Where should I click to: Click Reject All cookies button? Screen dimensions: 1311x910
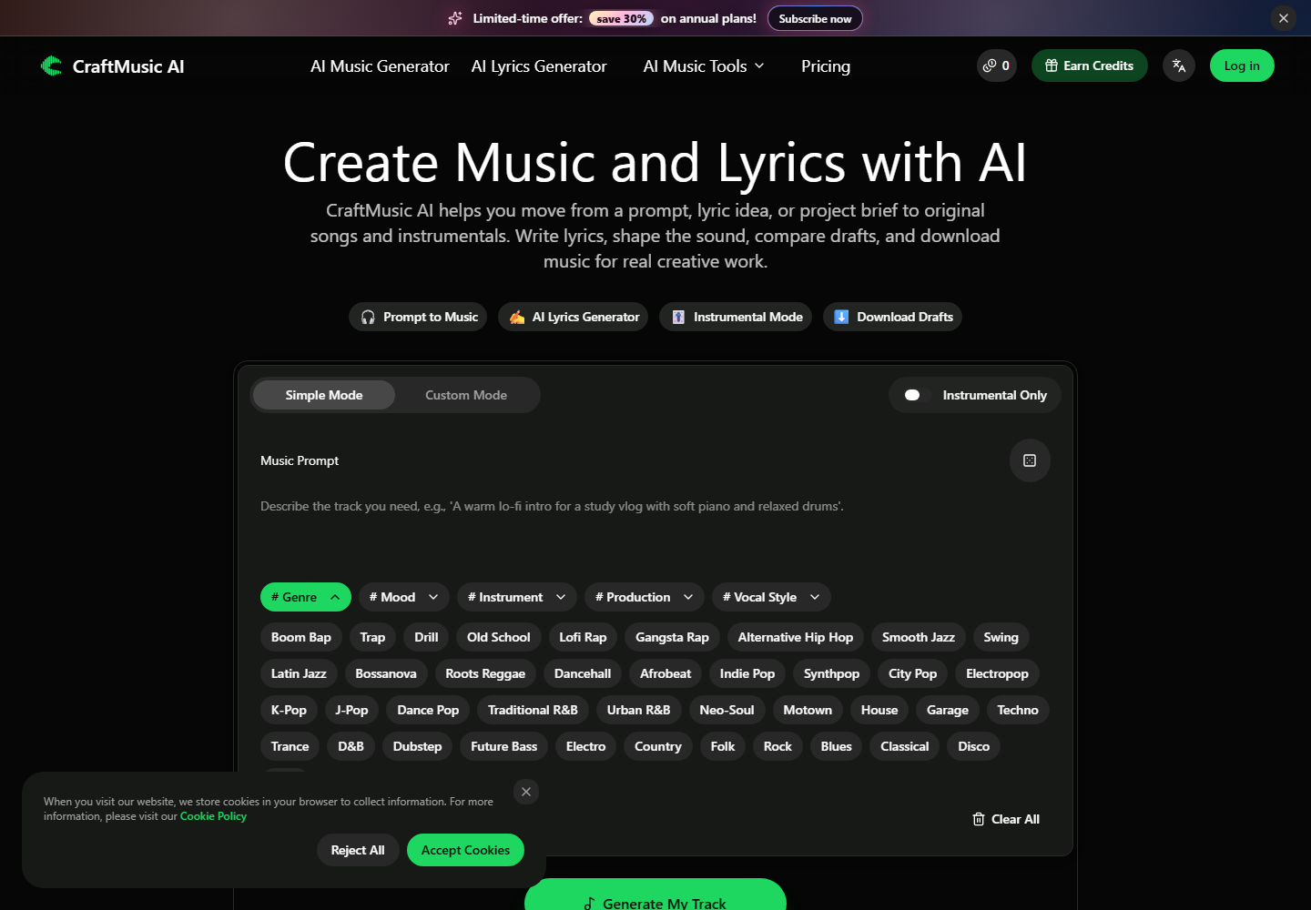click(358, 850)
